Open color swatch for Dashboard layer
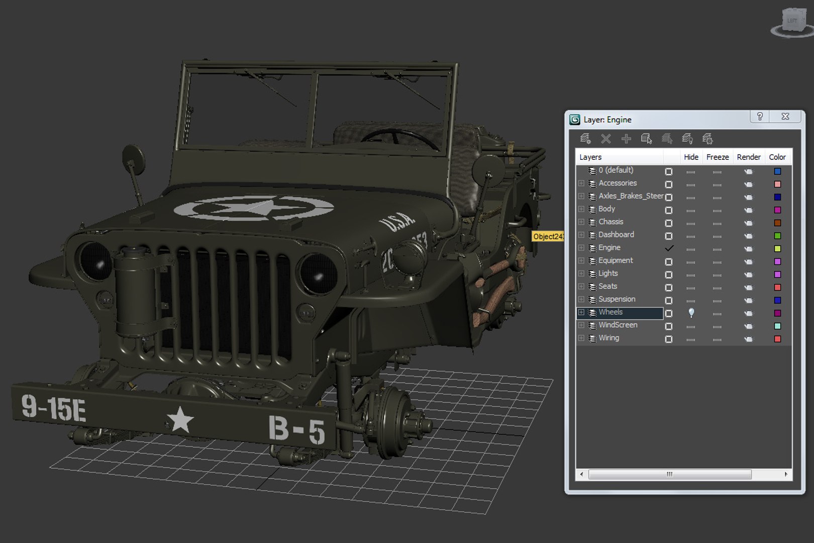Screen dimensions: 814x543 click(777, 236)
